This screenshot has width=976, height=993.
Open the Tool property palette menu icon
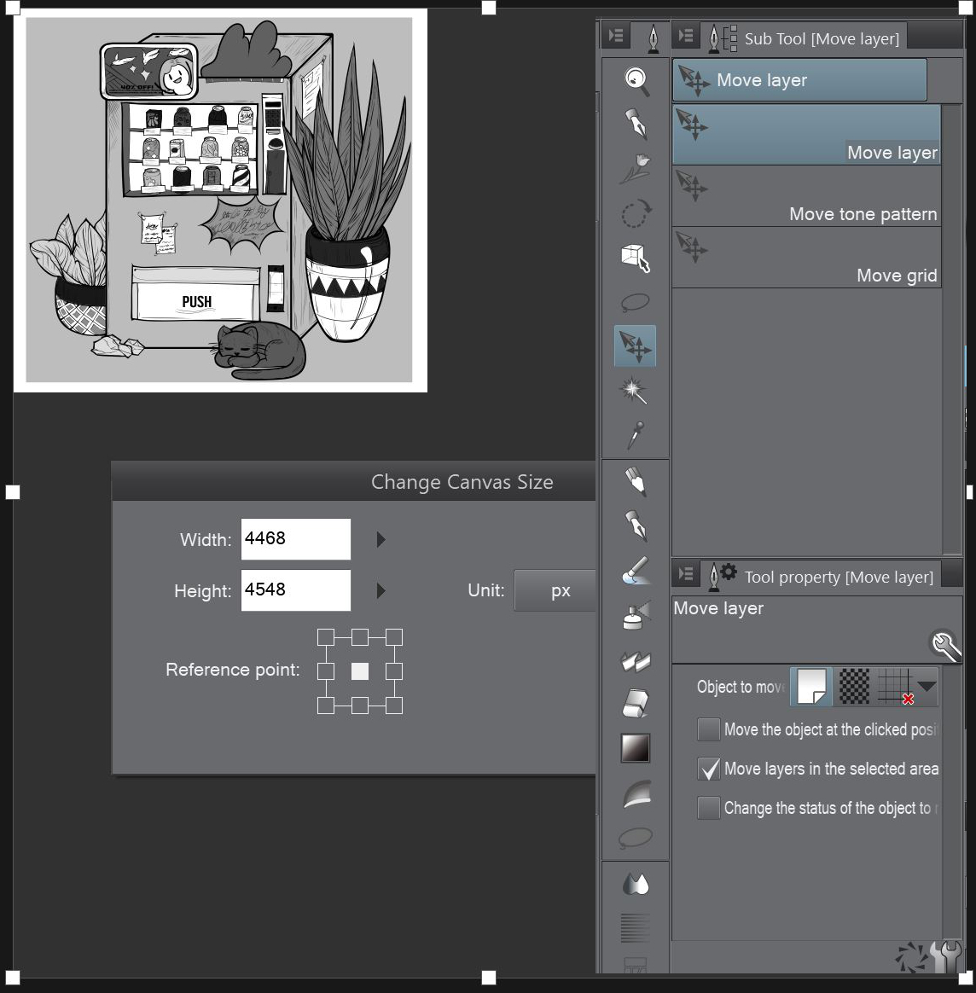(x=686, y=574)
